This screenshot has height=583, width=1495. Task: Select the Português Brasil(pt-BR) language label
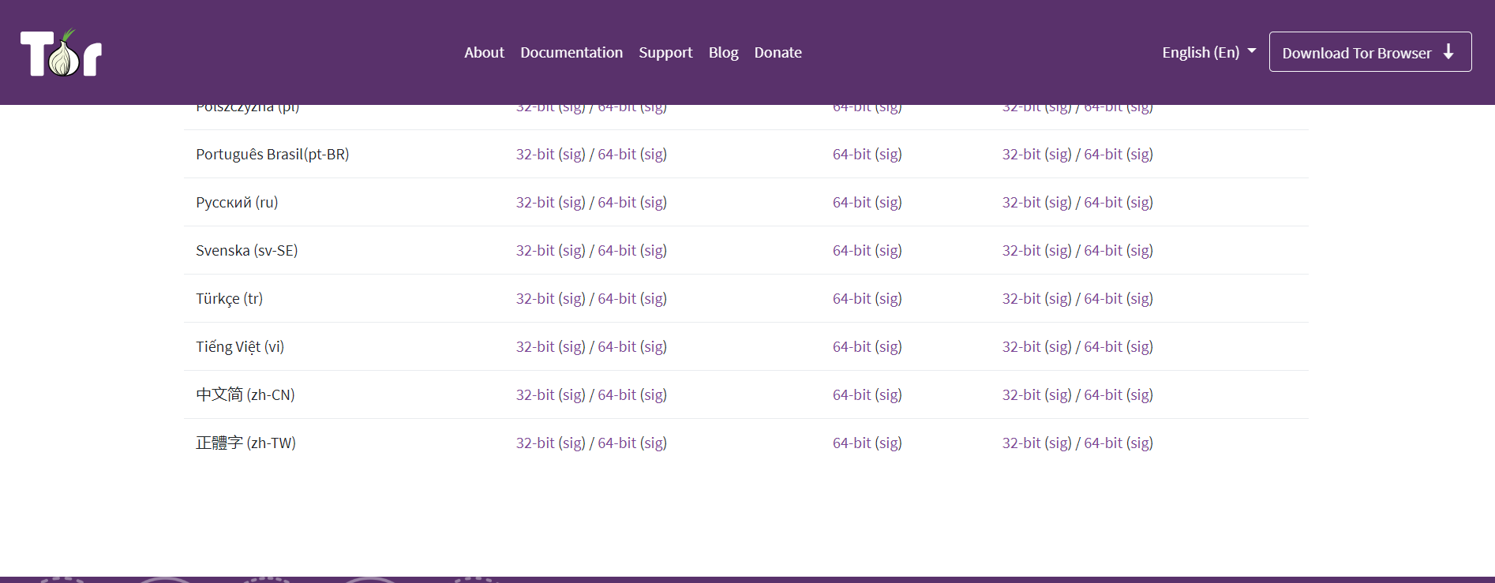pyautogui.click(x=272, y=155)
